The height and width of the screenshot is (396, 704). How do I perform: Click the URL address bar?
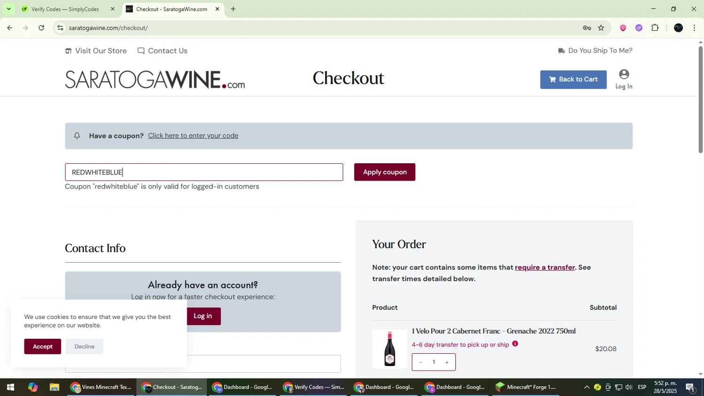click(x=319, y=28)
